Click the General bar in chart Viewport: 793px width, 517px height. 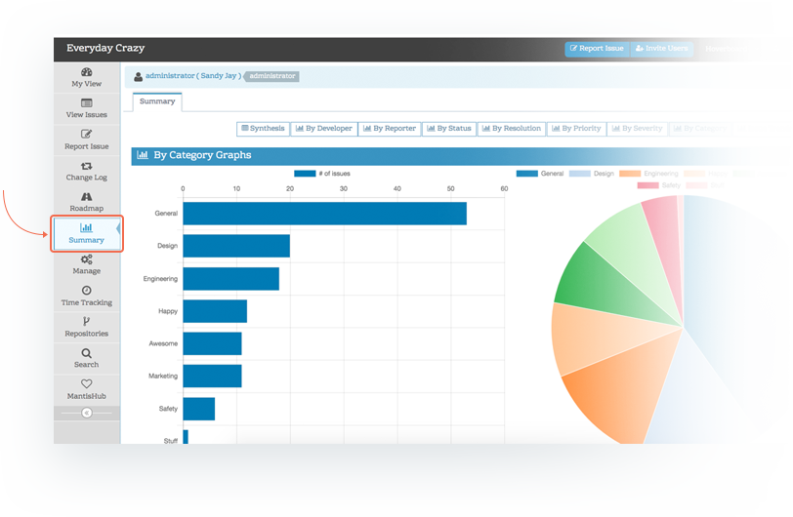[324, 214]
